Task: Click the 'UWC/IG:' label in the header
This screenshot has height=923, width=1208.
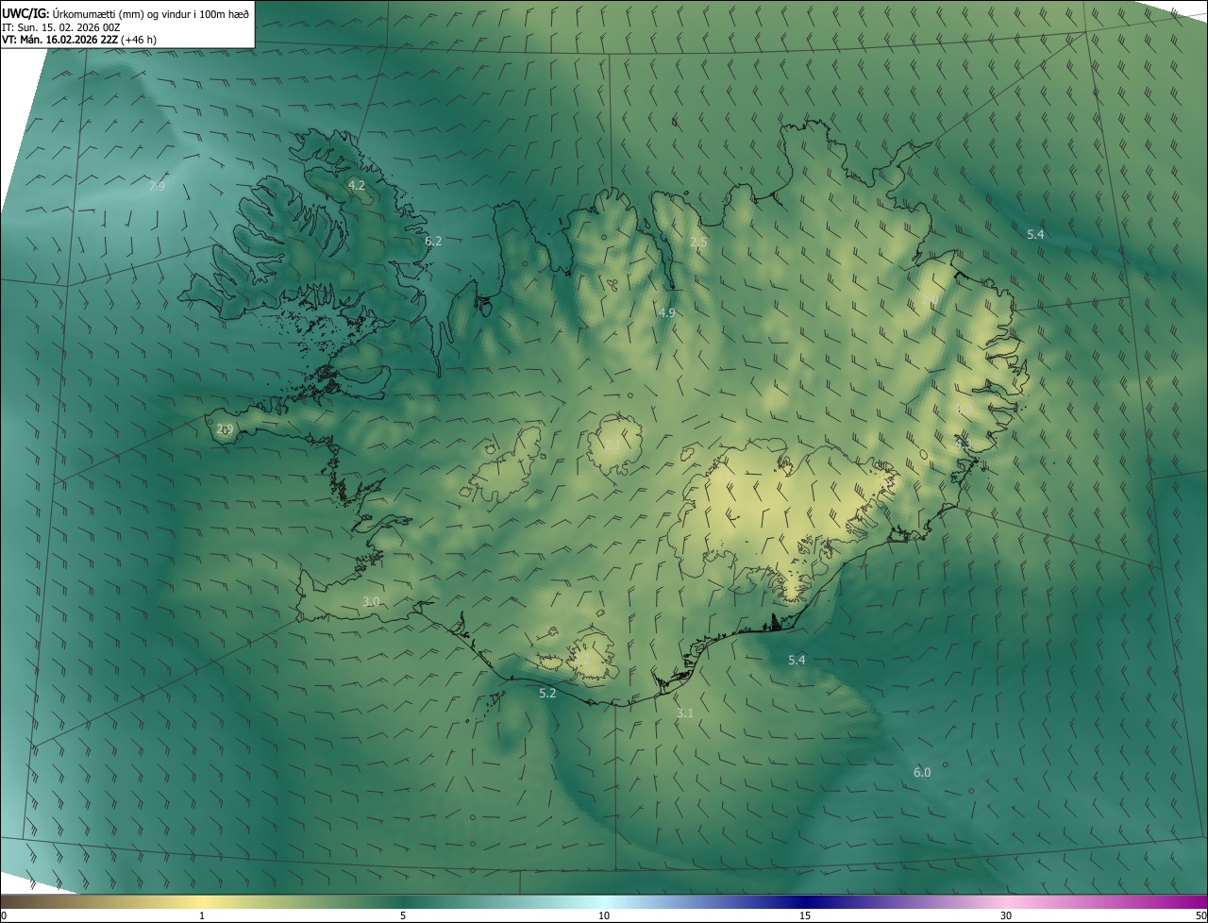Action: 25,13
